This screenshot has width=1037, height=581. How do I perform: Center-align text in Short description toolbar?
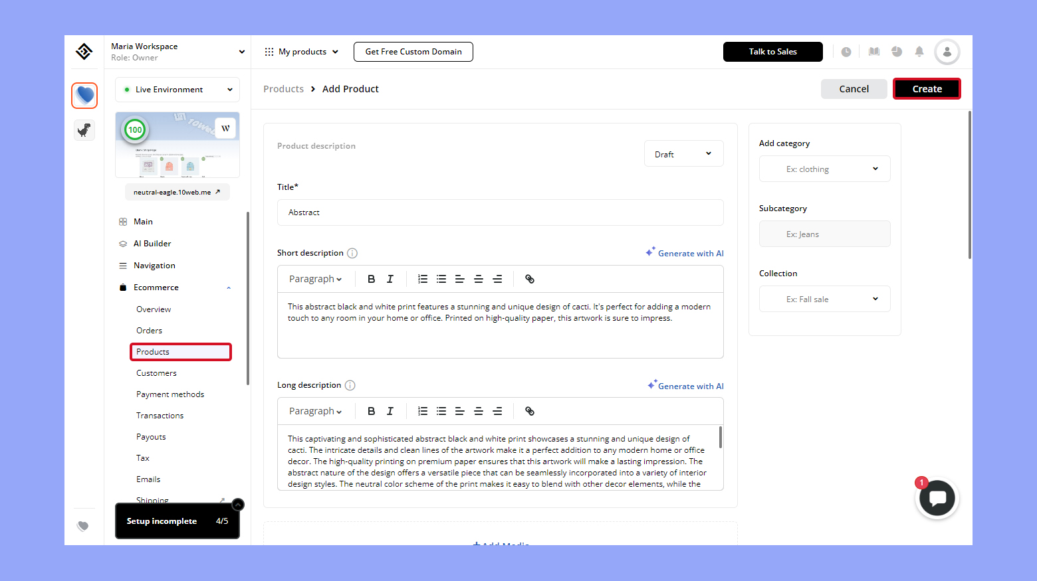coord(478,279)
